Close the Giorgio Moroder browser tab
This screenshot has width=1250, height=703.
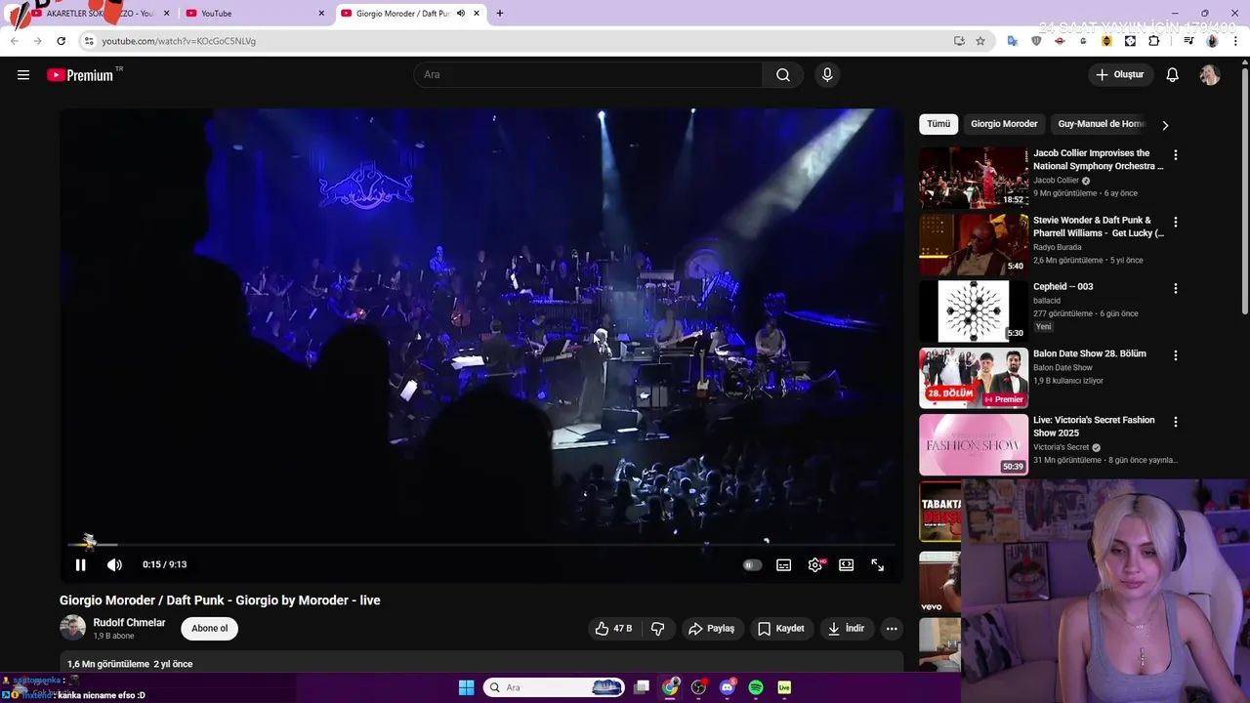click(477, 13)
